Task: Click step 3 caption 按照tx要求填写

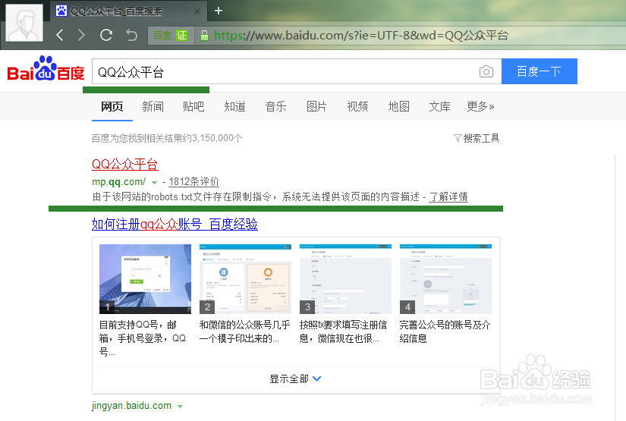Action: [343, 331]
